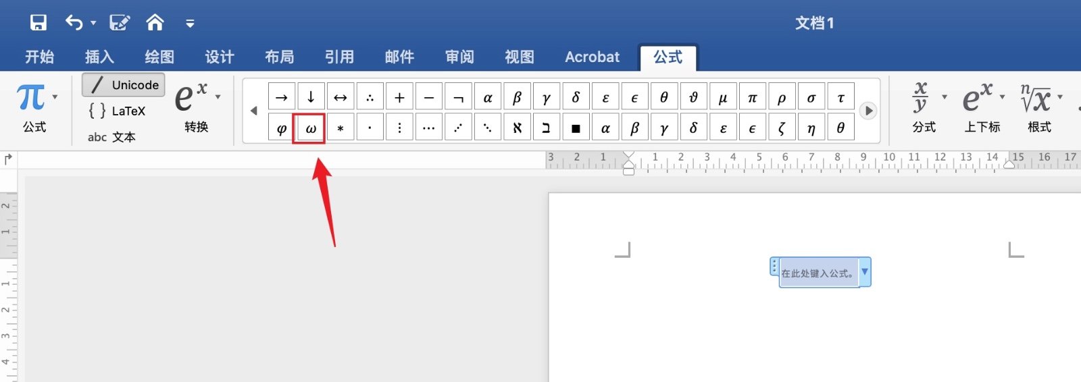Click the equation box move handle

tap(774, 267)
